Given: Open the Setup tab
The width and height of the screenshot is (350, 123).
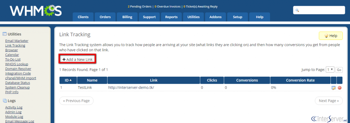Looking at the screenshot, I should pyautogui.click(x=238, y=17).
